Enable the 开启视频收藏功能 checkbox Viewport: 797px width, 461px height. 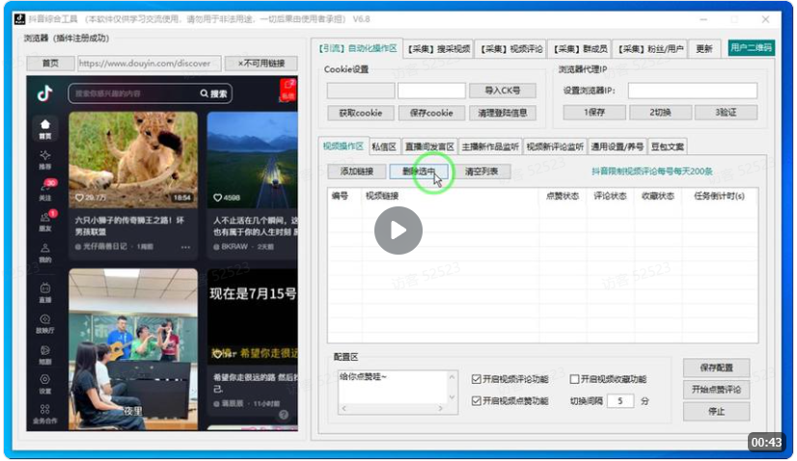(x=575, y=379)
